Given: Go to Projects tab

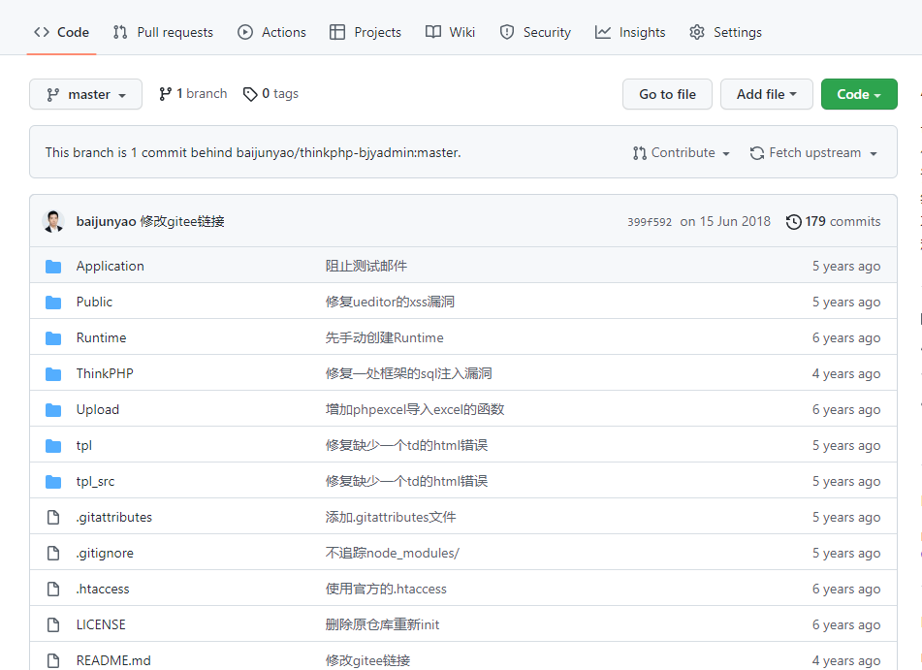Looking at the screenshot, I should click(366, 32).
